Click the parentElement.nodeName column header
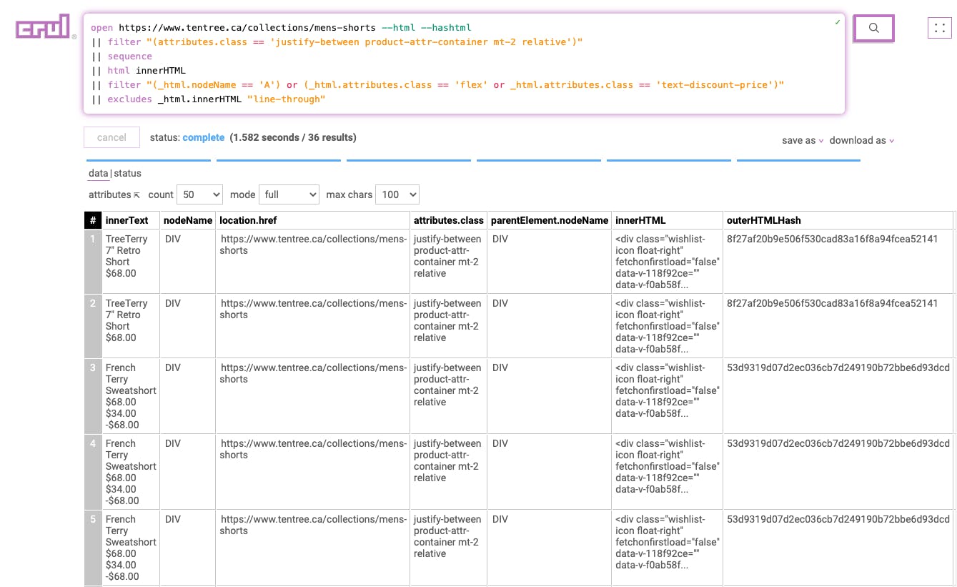The height and width of the screenshot is (587, 957). coord(550,220)
